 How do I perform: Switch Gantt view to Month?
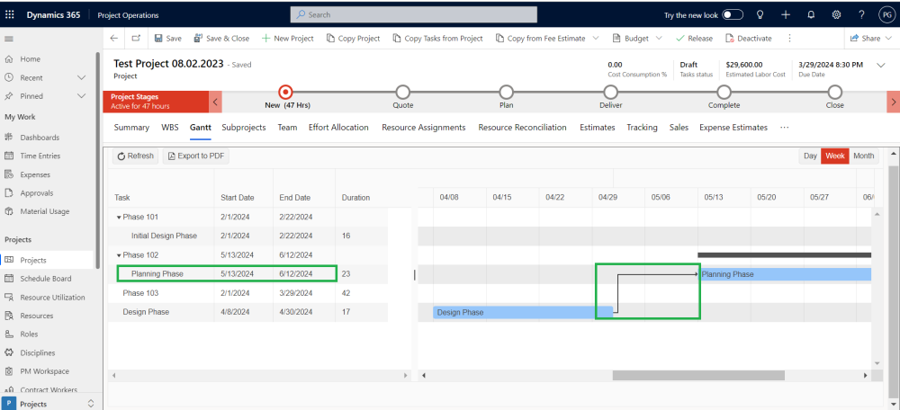point(863,156)
